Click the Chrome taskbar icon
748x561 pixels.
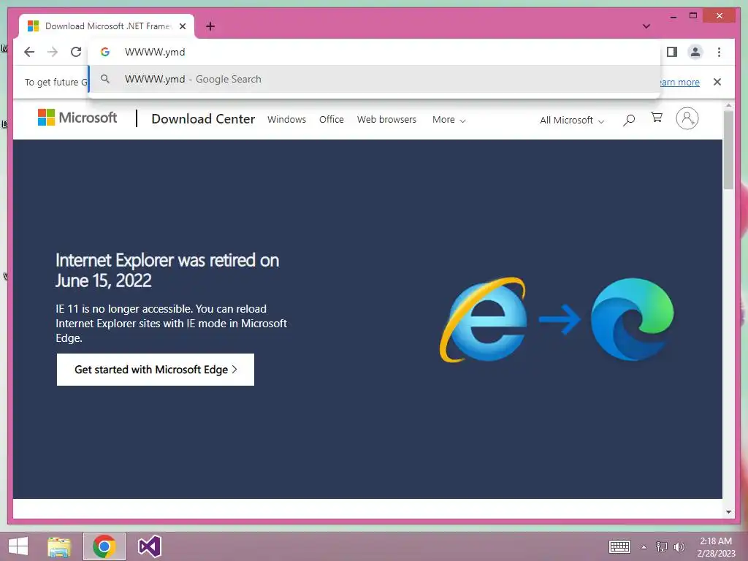point(104,546)
